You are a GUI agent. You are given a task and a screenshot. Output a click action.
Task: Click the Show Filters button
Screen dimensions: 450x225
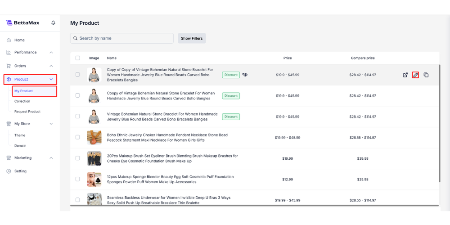tap(192, 38)
